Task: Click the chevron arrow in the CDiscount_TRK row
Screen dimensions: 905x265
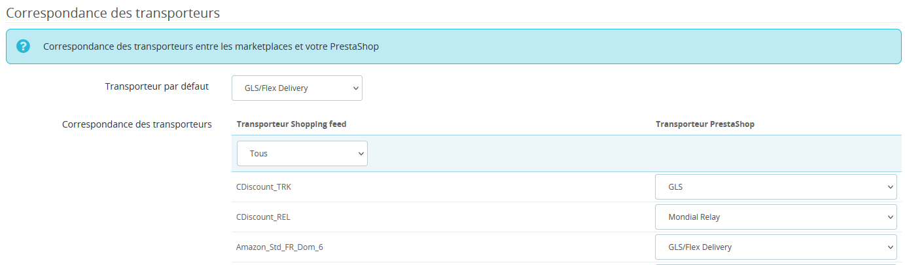Action: click(x=890, y=186)
